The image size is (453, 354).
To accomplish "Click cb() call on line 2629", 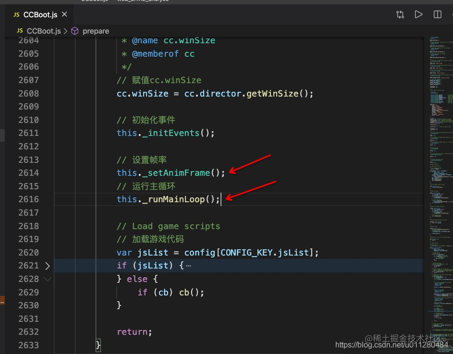I will [192, 293].
